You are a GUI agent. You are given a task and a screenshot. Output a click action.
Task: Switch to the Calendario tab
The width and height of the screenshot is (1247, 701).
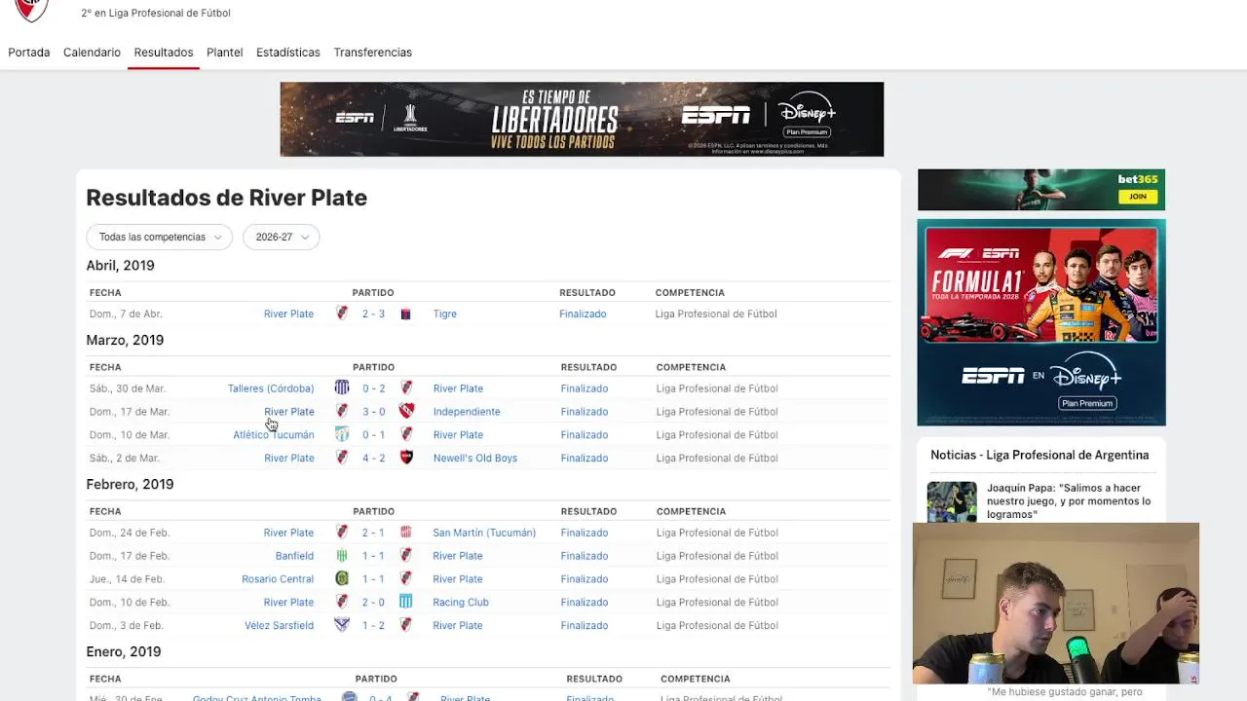click(92, 53)
